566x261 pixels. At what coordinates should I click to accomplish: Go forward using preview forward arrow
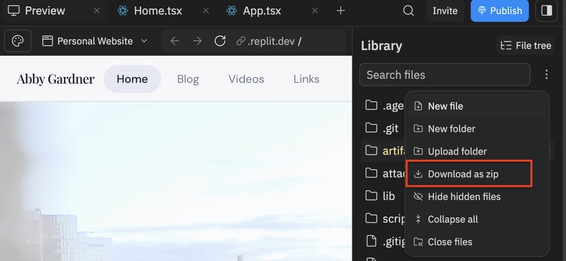point(197,41)
